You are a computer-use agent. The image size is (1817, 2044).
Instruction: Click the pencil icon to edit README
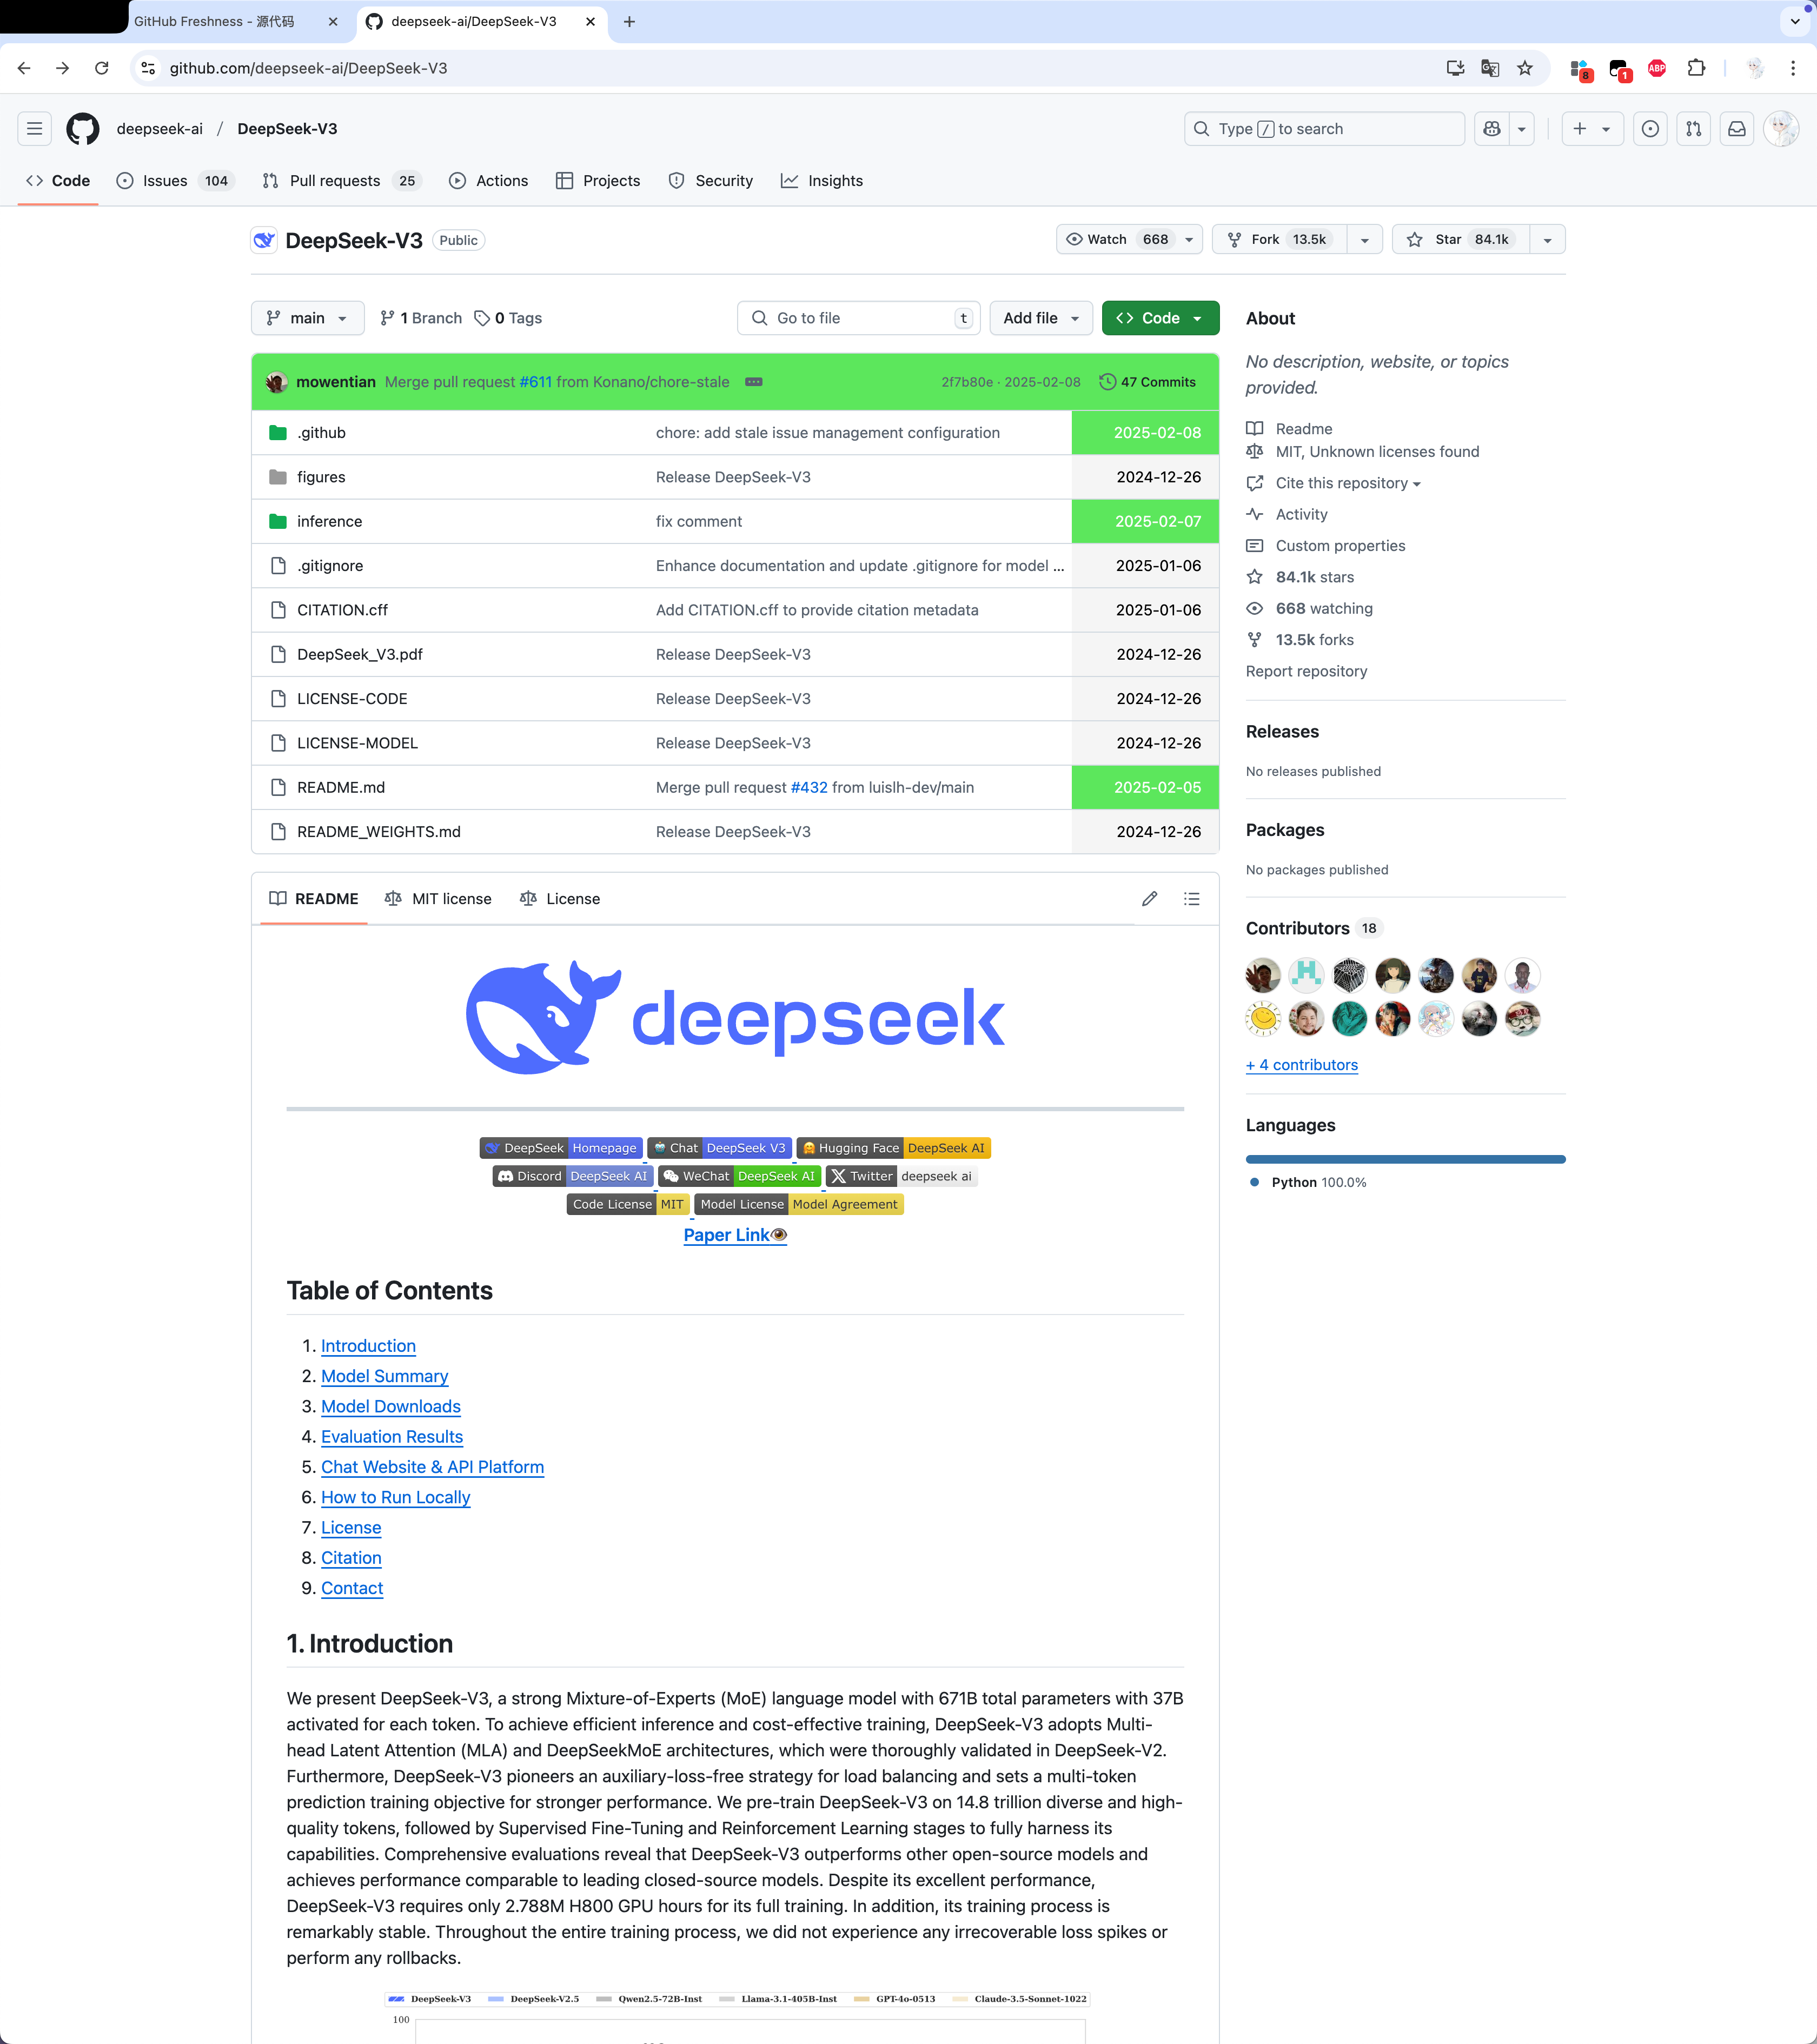point(1149,899)
